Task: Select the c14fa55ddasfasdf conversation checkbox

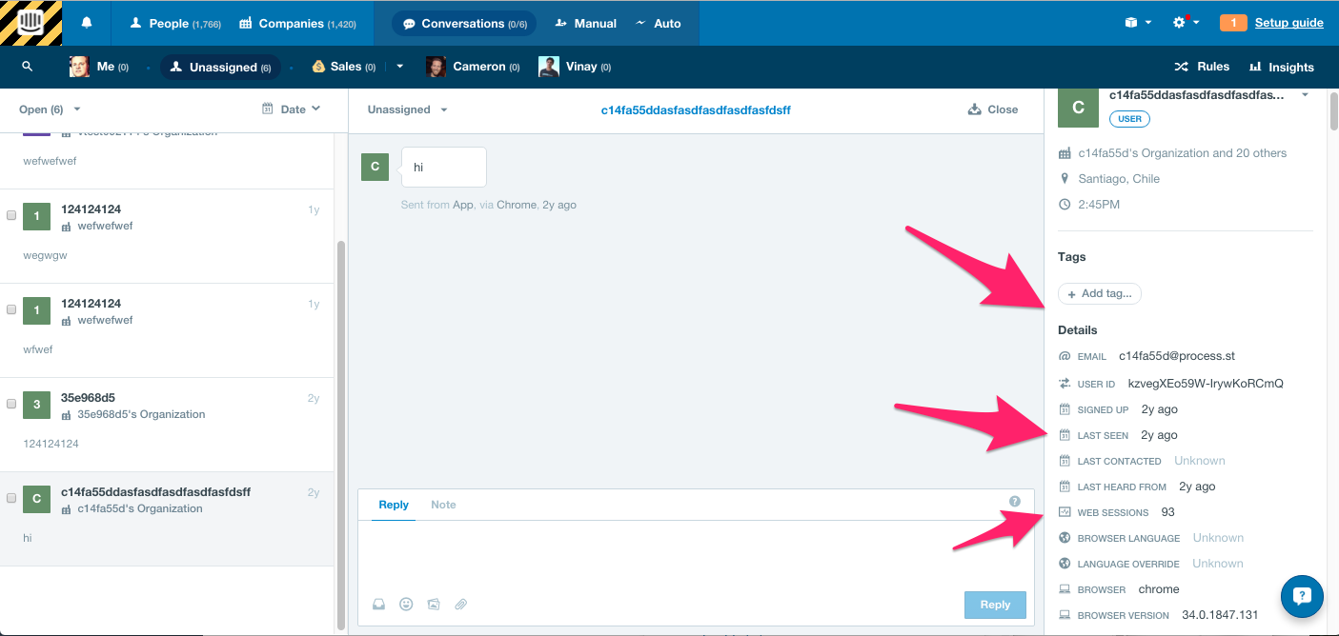Action: (x=11, y=498)
